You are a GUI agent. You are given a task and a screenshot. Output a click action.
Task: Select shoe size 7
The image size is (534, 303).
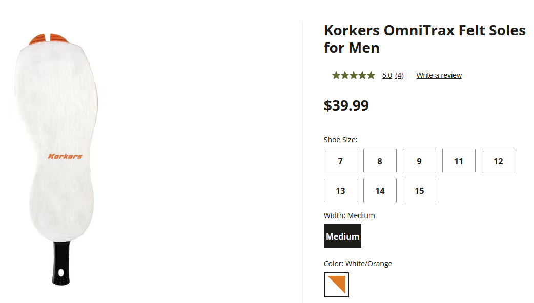click(x=340, y=161)
